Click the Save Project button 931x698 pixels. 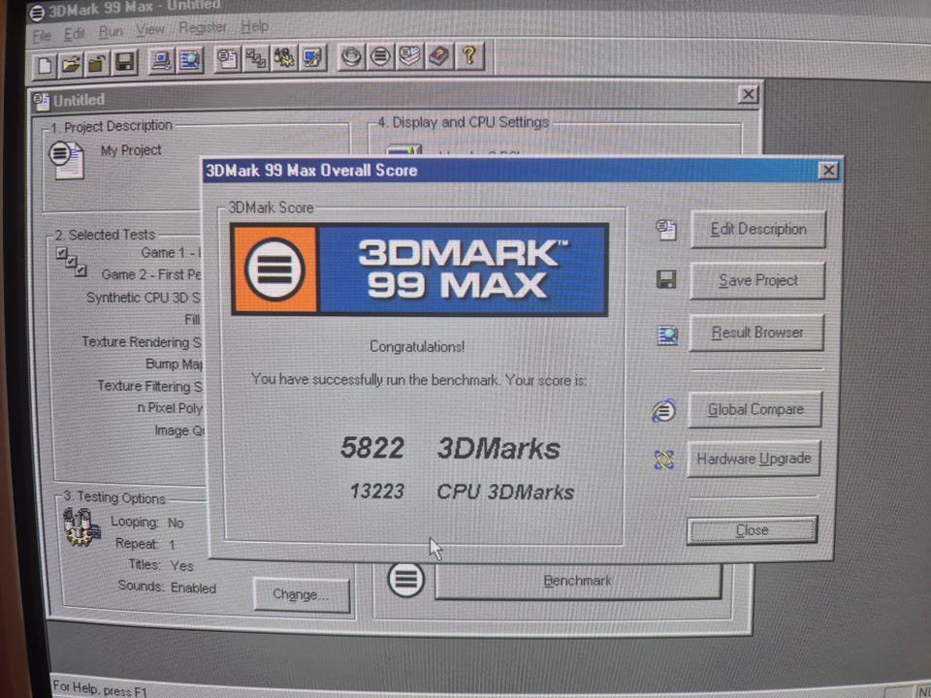point(757,280)
